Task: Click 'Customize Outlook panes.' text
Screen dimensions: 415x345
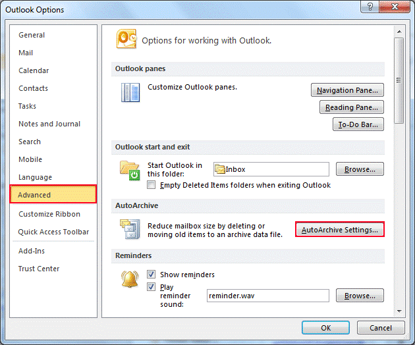Action: 192,87
